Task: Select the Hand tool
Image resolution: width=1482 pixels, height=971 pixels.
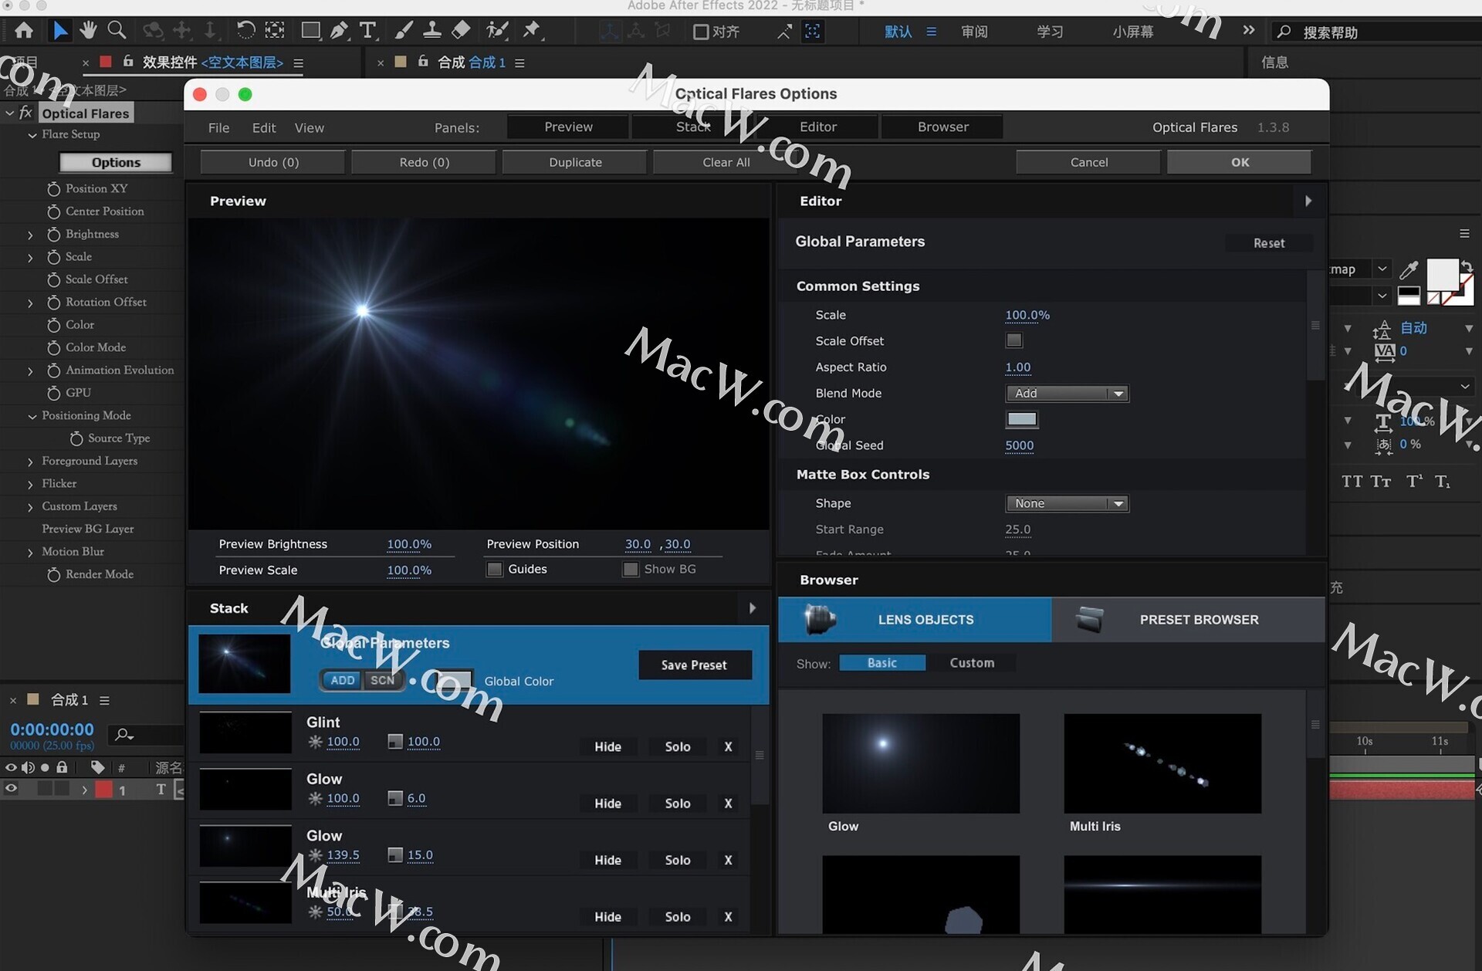Action: (x=87, y=31)
